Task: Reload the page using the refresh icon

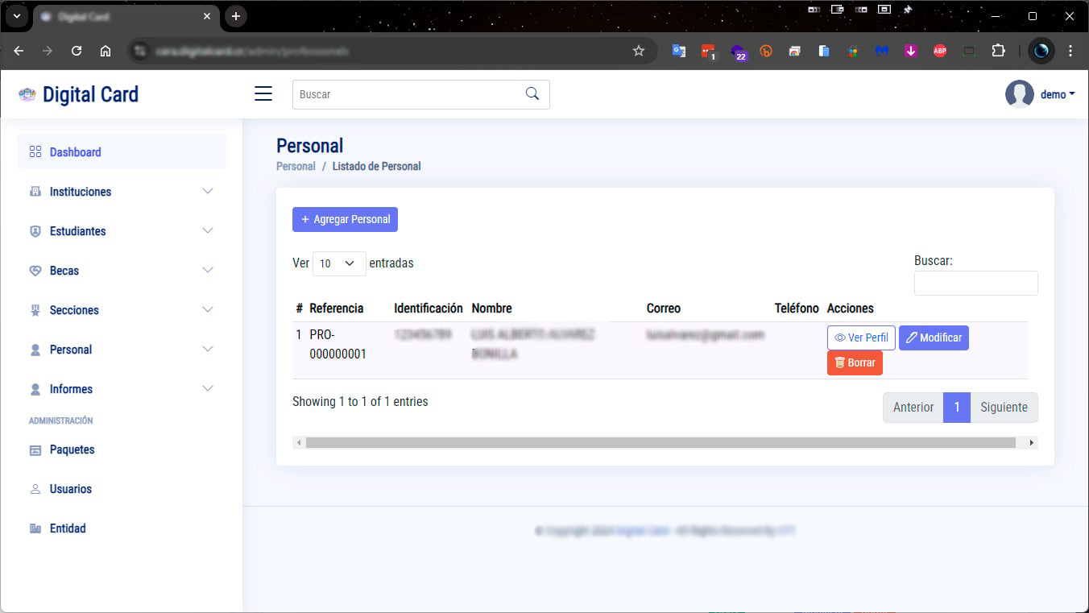Action: tap(77, 51)
